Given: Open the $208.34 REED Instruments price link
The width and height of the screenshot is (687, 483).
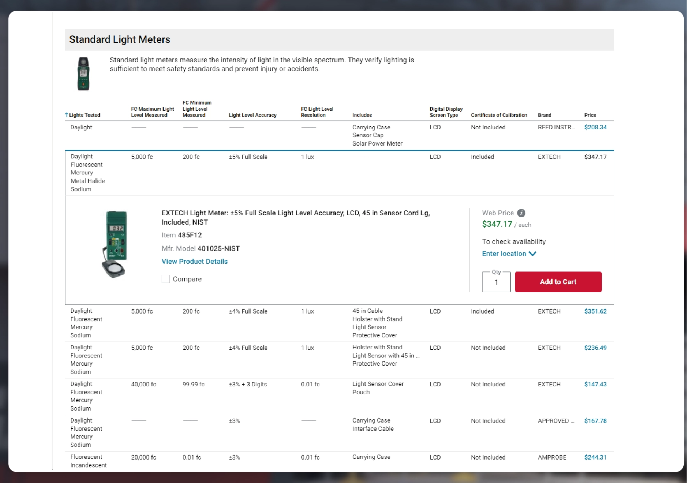Looking at the screenshot, I should [x=595, y=127].
